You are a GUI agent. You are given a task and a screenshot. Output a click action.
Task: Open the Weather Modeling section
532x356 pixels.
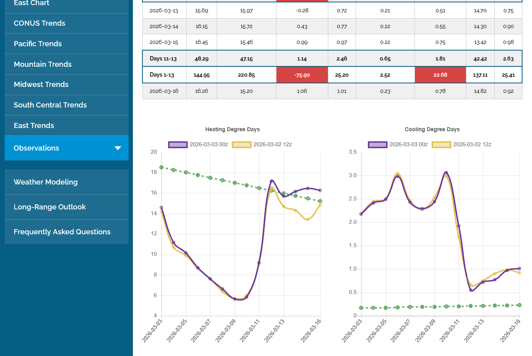[x=46, y=182]
